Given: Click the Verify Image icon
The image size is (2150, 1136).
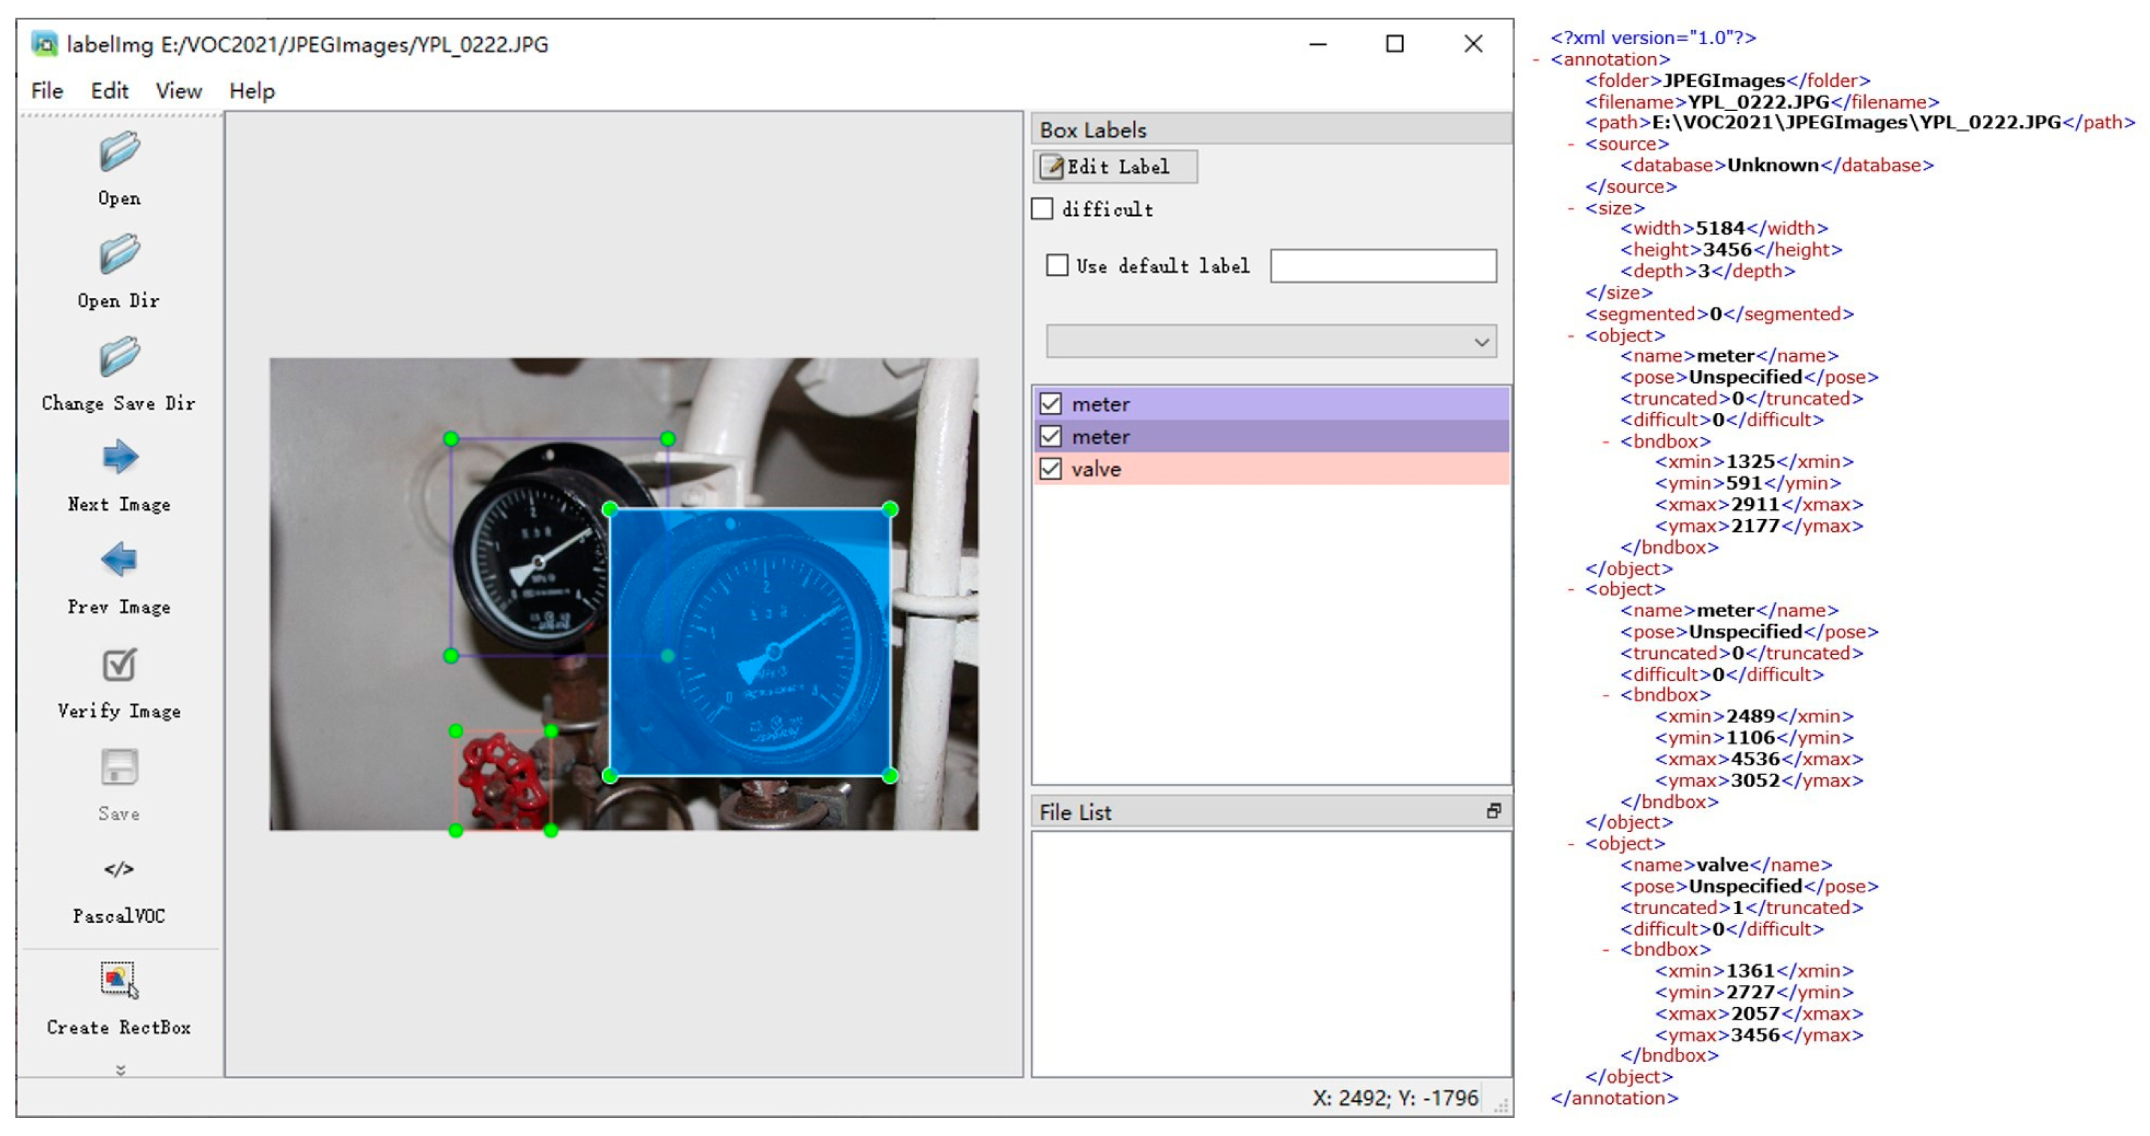Looking at the screenshot, I should coord(118,666).
